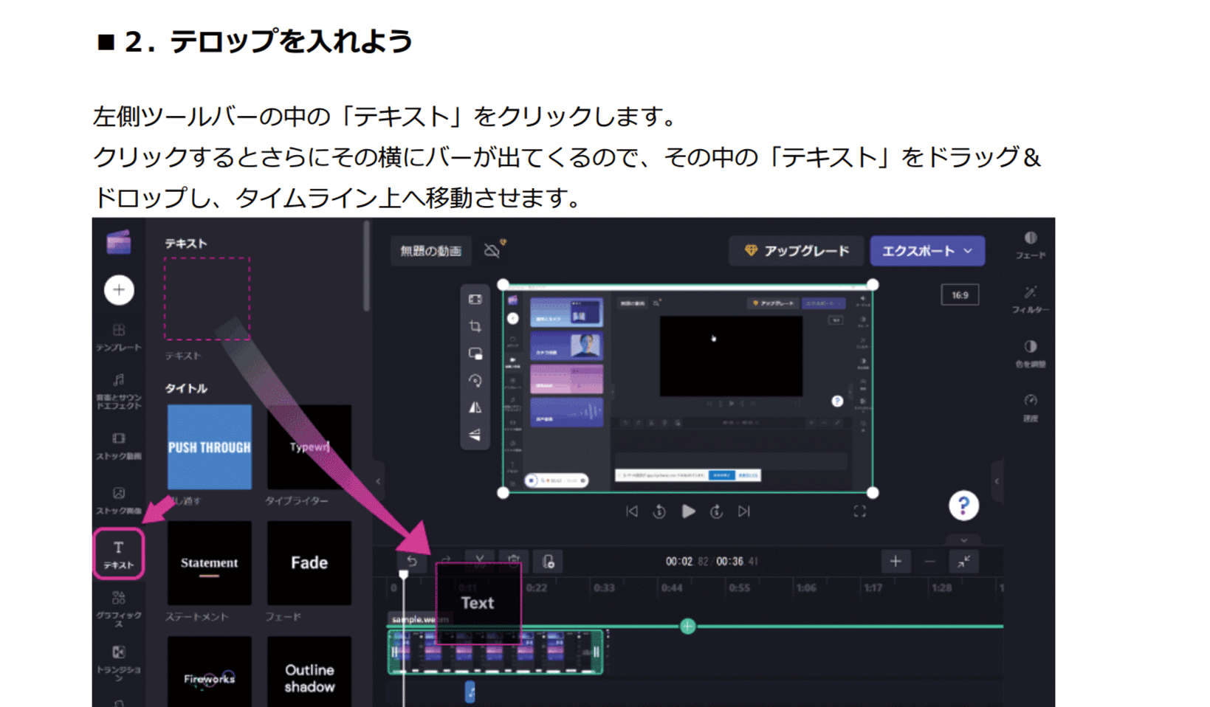Click the アップグレード button
This screenshot has width=1210, height=707.
[x=796, y=251]
